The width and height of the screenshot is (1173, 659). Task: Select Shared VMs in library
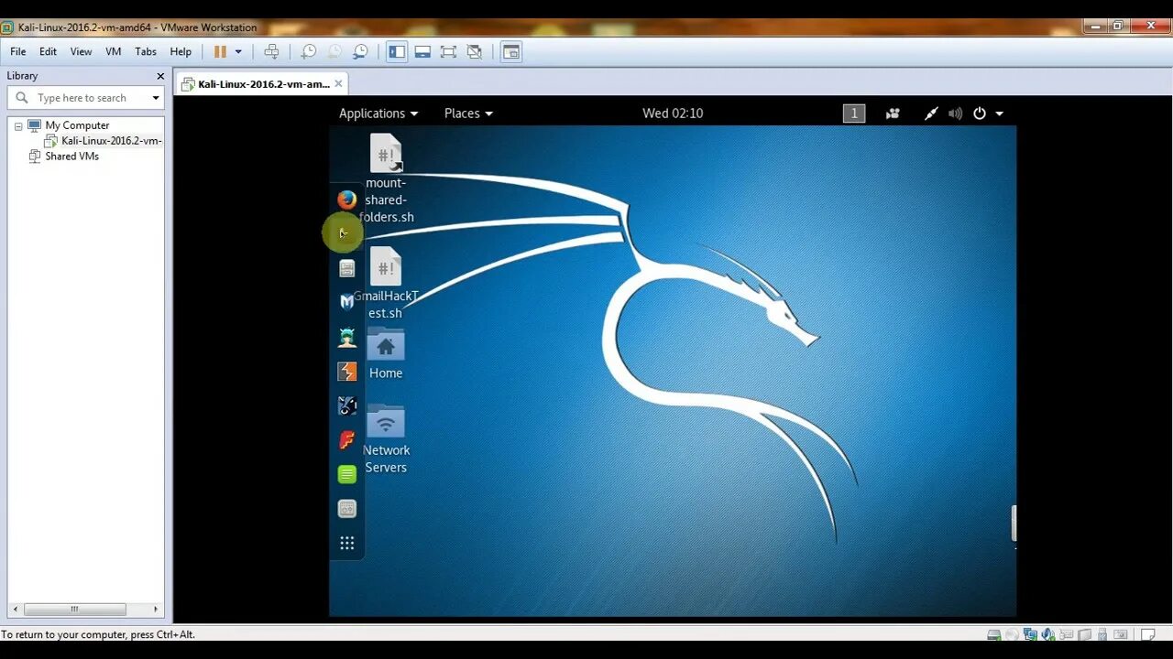click(x=71, y=157)
